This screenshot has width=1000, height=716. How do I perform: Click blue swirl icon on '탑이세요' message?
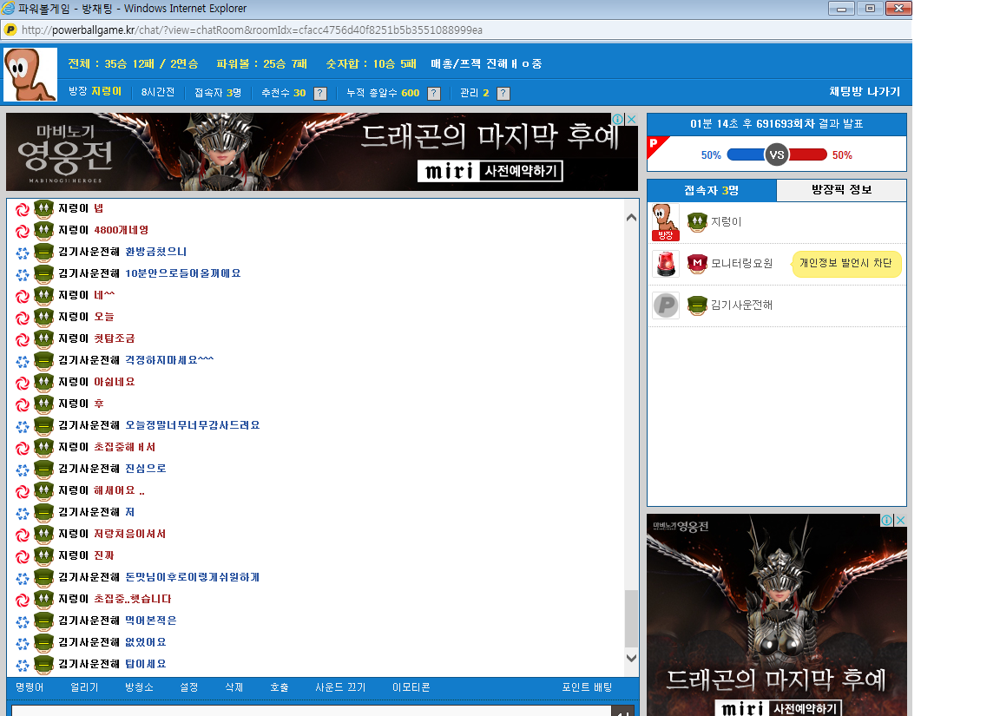[23, 664]
